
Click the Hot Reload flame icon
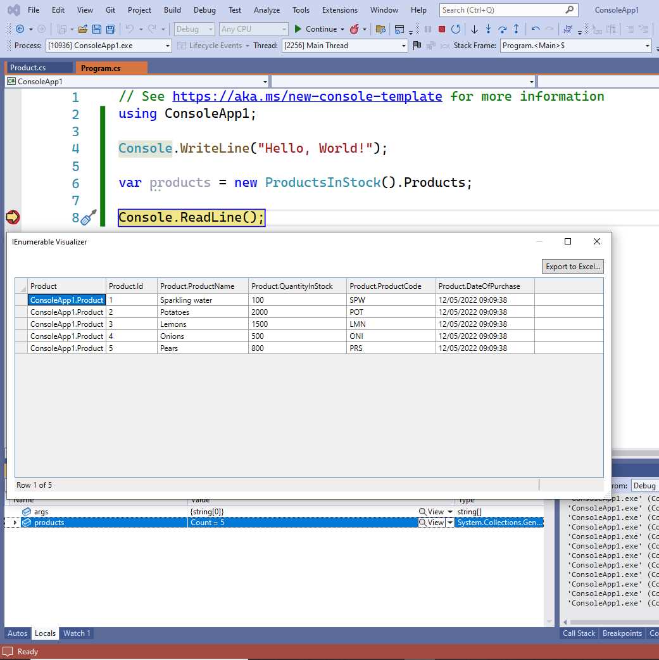[355, 29]
